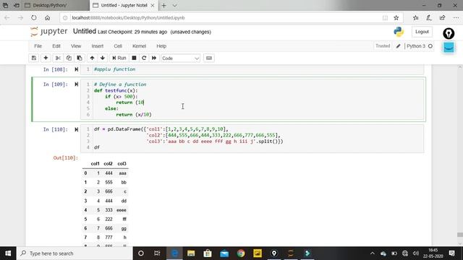
Task: Refresh the browser page
Action: click(x=34, y=17)
